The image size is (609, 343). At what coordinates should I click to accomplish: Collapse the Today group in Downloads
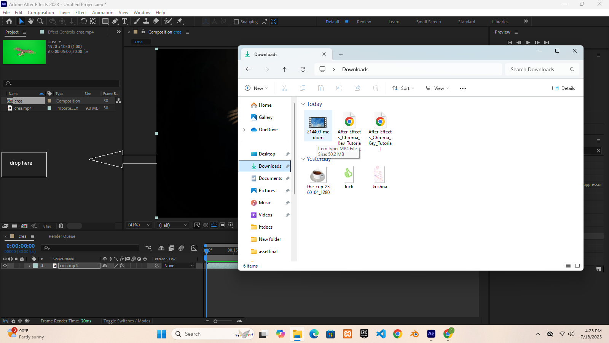tap(303, 104)
